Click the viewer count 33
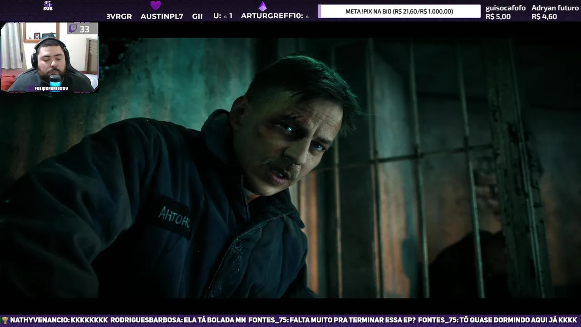Viewport: 581px width, 327px height. point(84,29)
